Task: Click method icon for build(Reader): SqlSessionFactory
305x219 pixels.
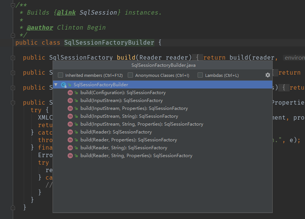Action: click(x=70, y=132)
